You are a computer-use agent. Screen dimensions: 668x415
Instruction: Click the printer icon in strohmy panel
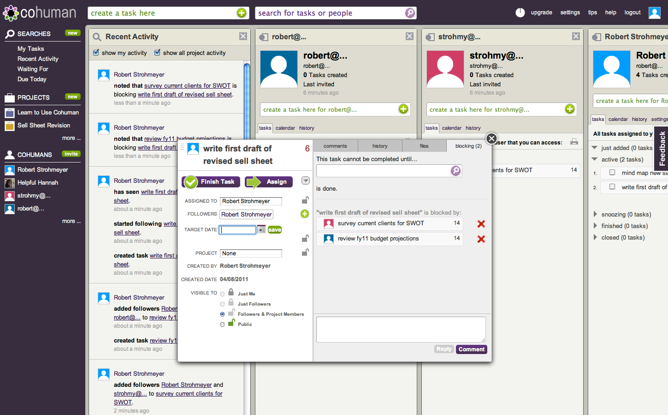click(x=574, y=142)
